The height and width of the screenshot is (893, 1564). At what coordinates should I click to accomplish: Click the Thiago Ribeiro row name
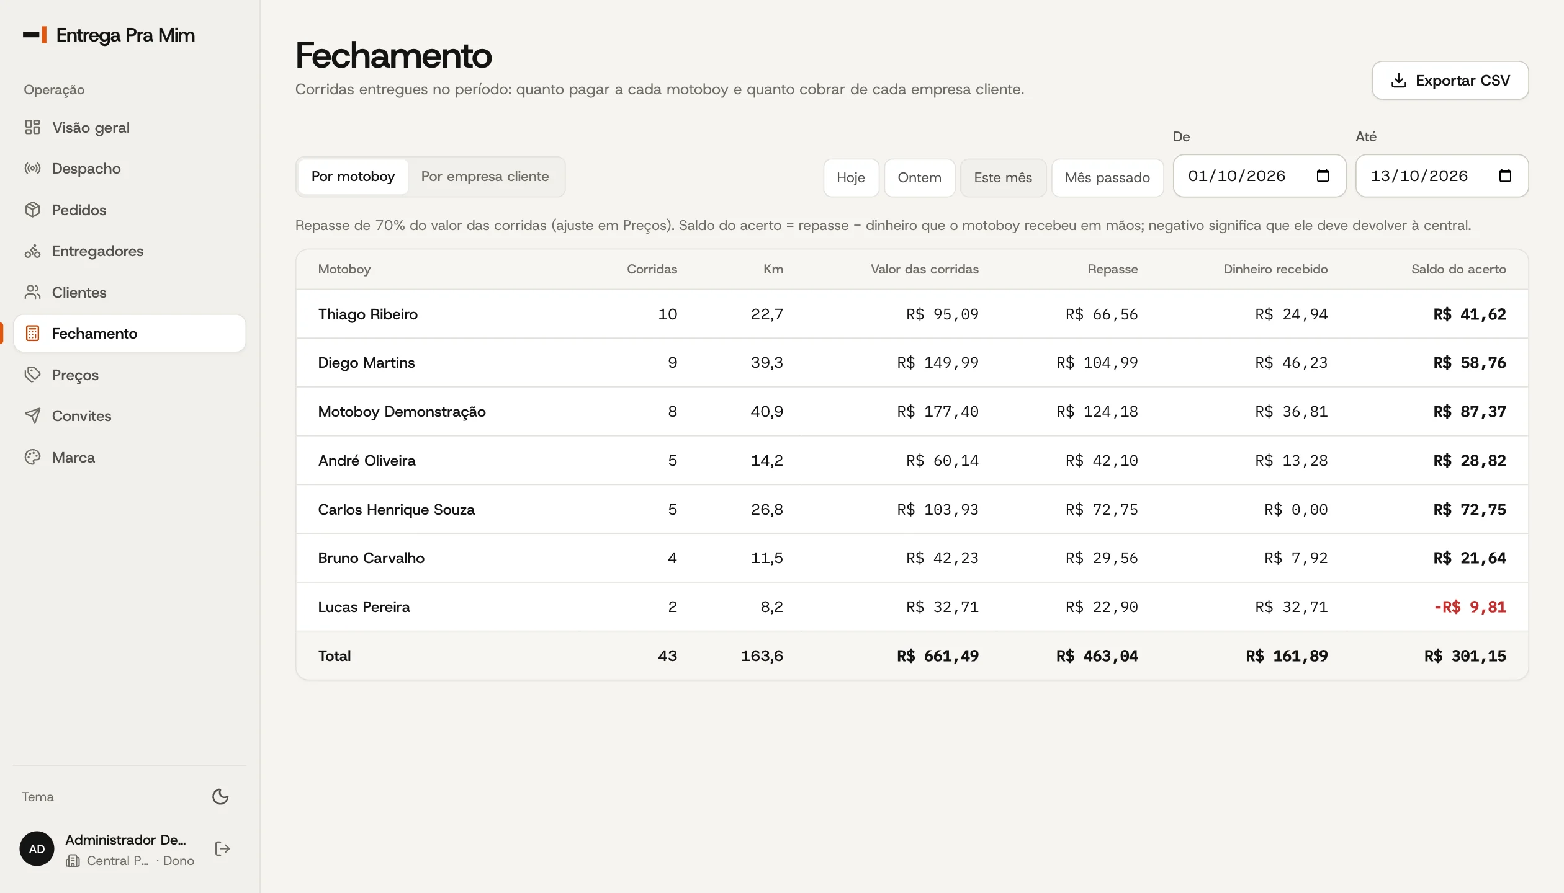click(x=367, y=314)
